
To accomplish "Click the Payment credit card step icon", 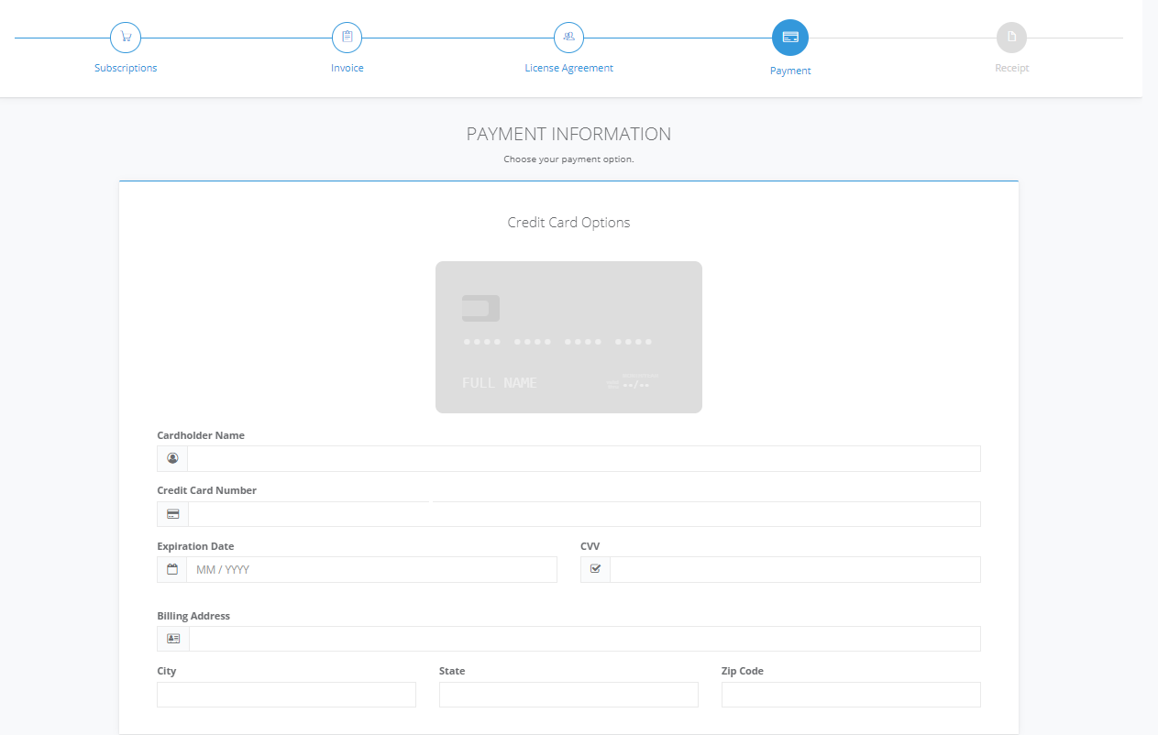I will (790, 38).
